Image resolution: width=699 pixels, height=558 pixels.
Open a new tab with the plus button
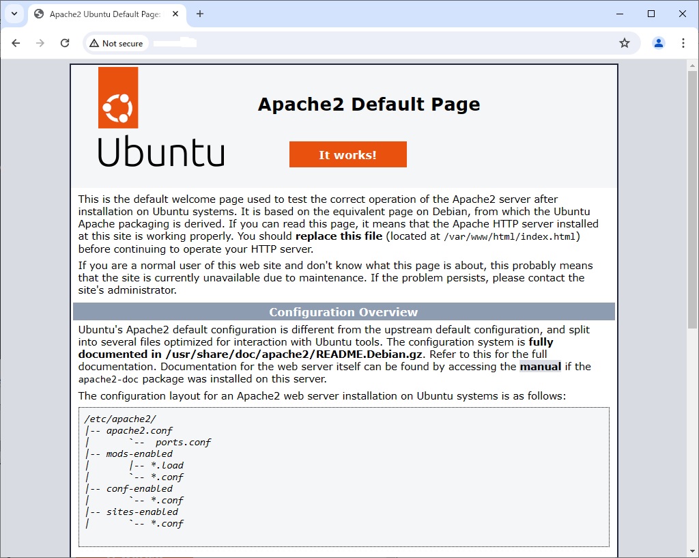click(199, 14)
